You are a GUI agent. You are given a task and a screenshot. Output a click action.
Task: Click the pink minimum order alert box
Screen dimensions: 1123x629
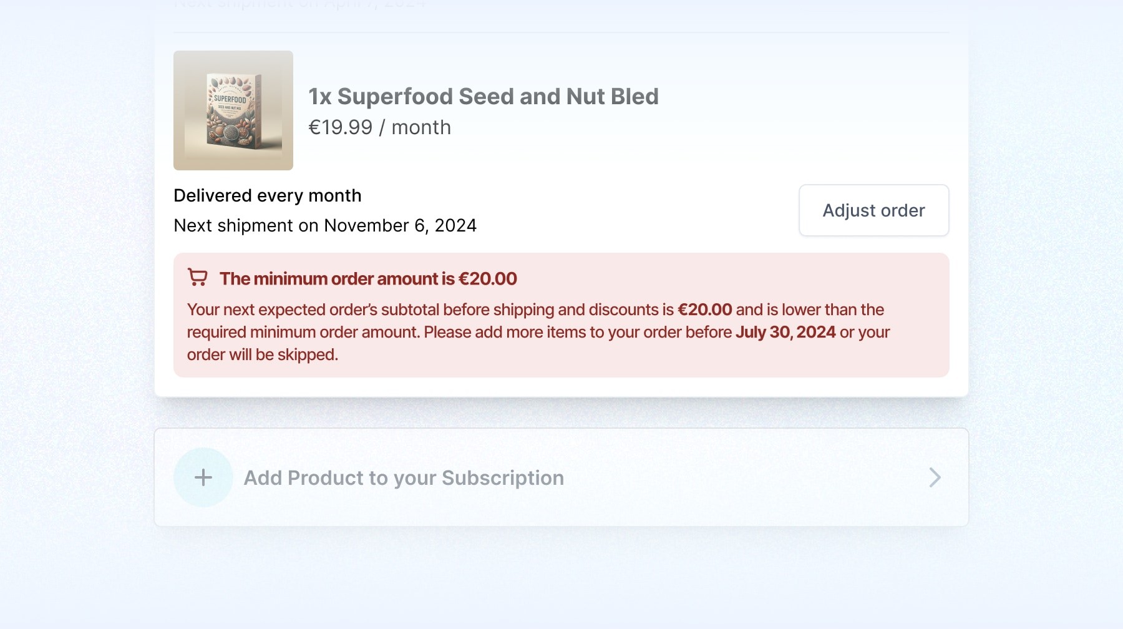pyautogui.click(x=561, y=315)
